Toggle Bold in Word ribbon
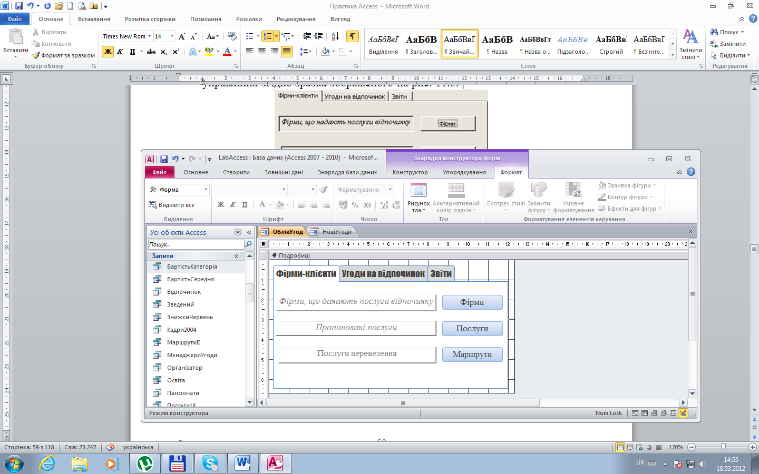This screenshot has width=759, height=474. [108, 52]
